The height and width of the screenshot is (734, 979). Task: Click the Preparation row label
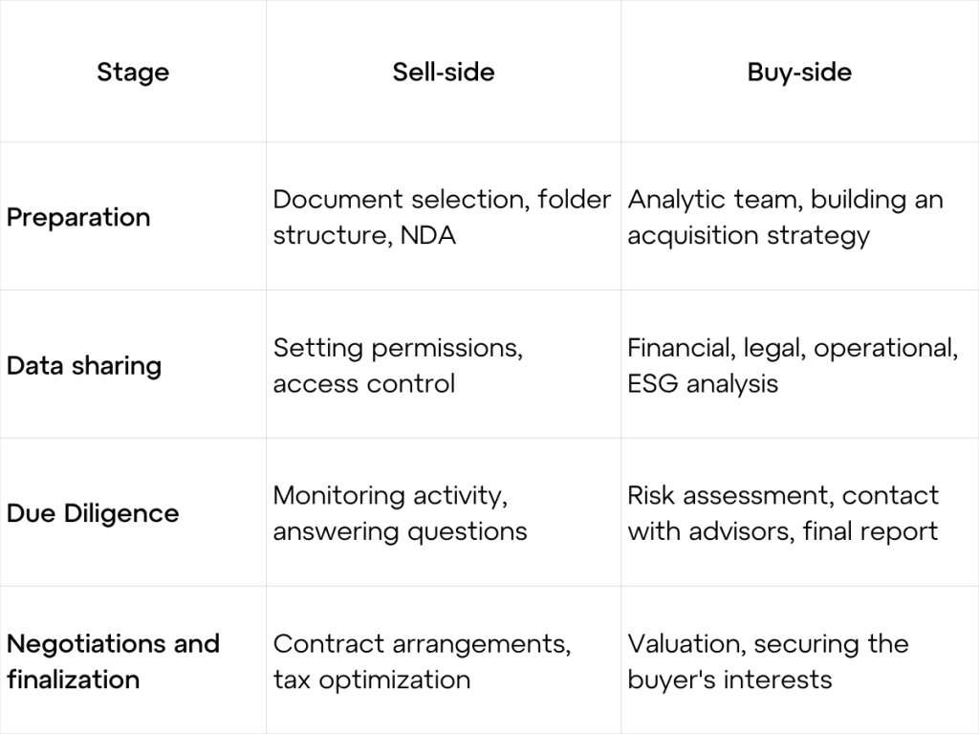tap(78, 217)
